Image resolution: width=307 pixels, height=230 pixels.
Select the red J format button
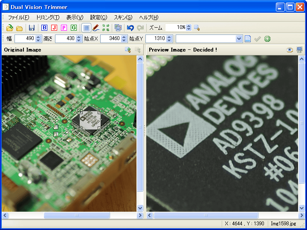pyautogui.click(x=54, y=28)
